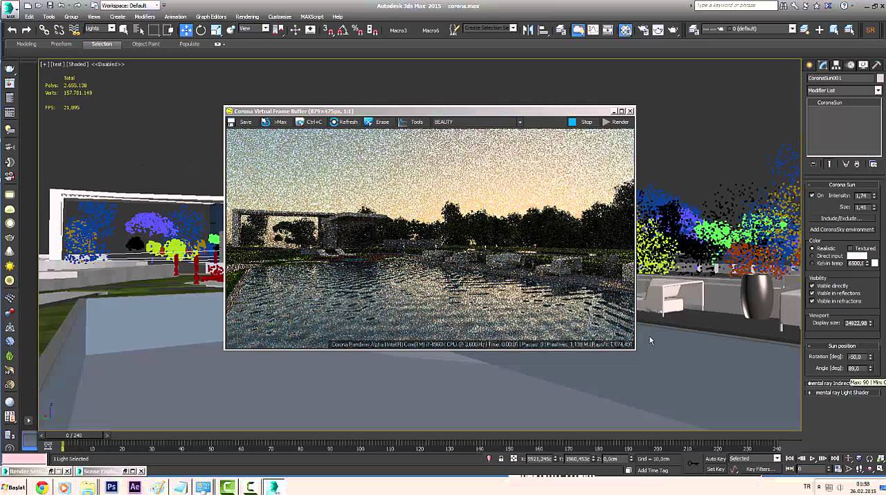Viewport: 886px width, 495px height.
Task: Select the Direct input radio button
Action: pyautogui.click(x=813, y=256)
